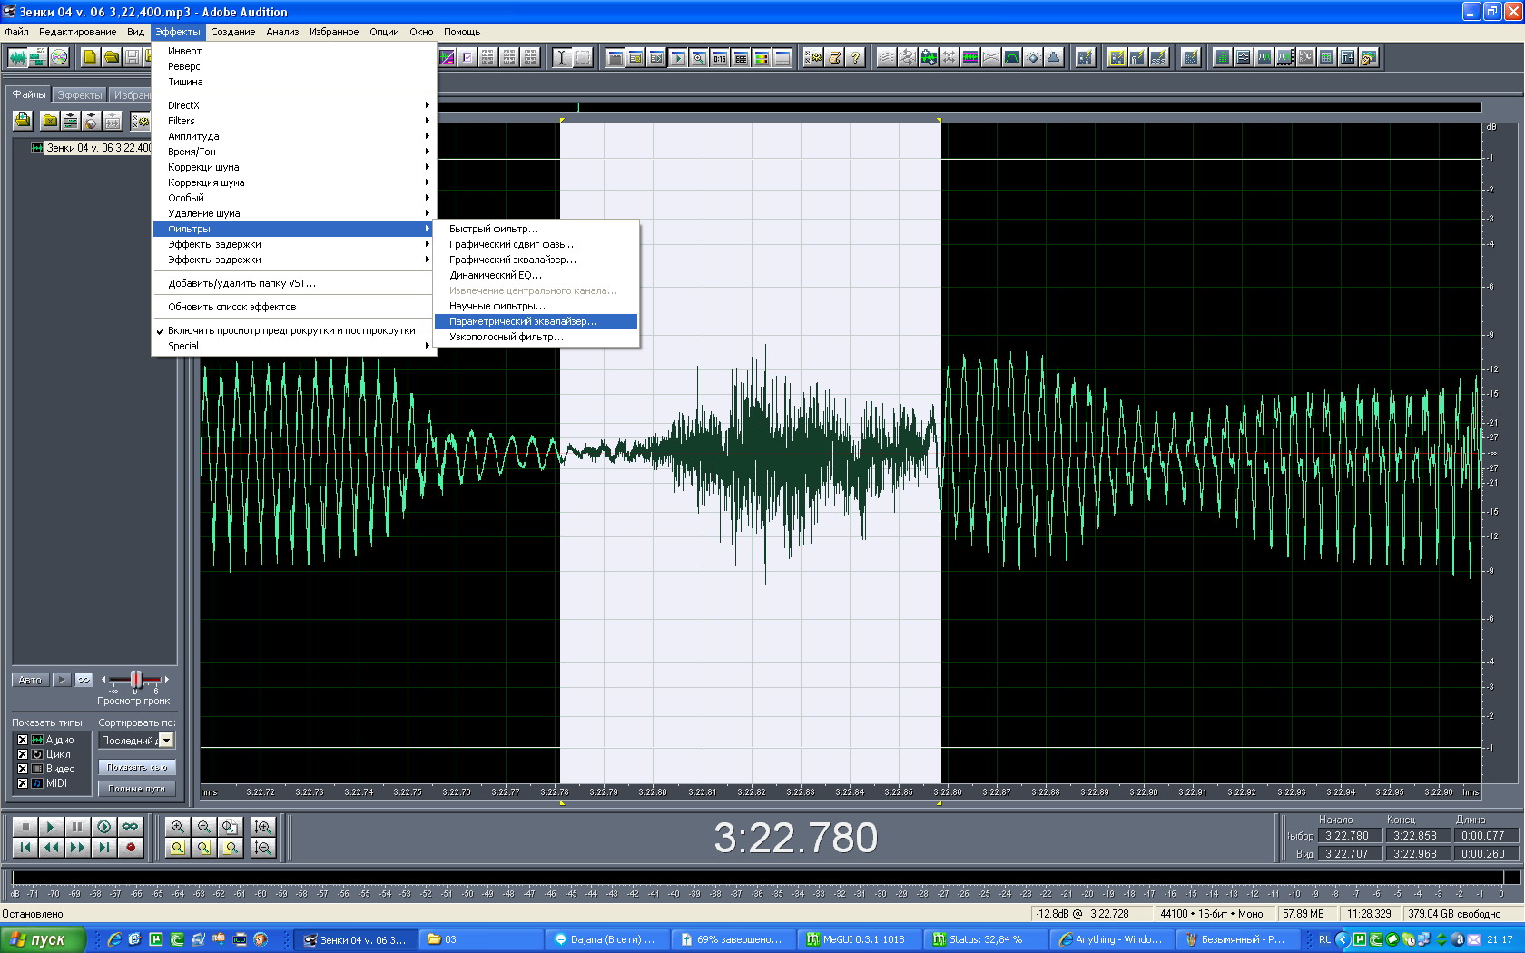This screenshot has height=953, width=1525.
Task: Toggle the Видео show-type checkbox
Action: pos(23,769)
